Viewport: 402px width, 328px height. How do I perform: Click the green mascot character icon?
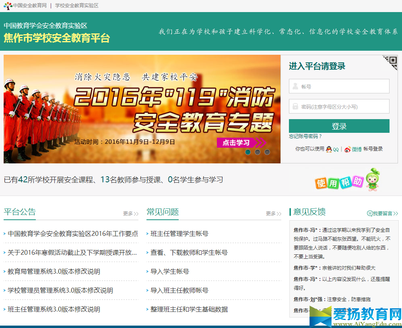pyautogui.click(x=373, y=179)
